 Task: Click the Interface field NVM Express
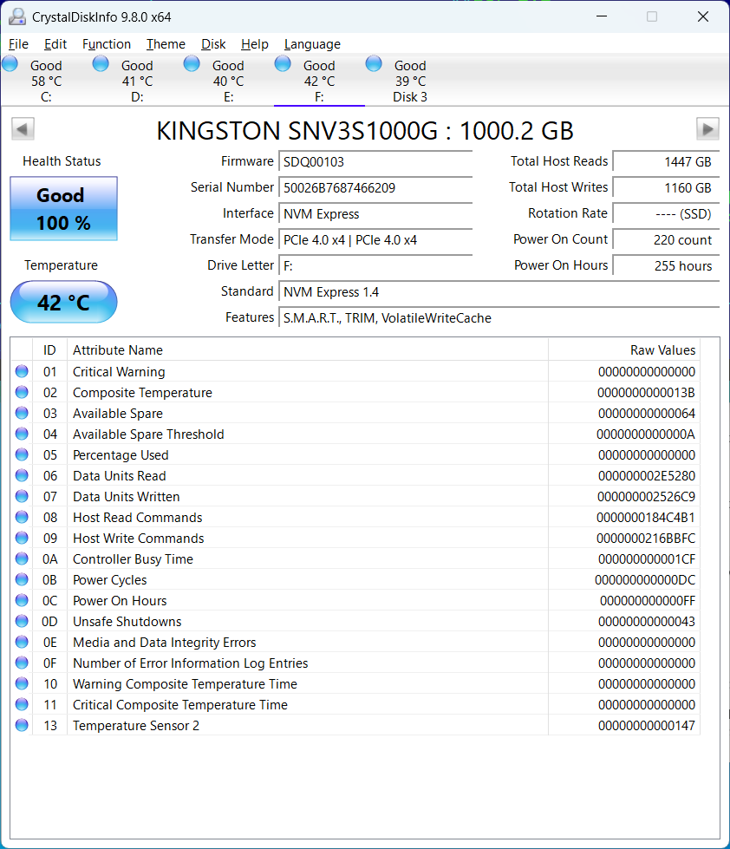tap(375, 214)
